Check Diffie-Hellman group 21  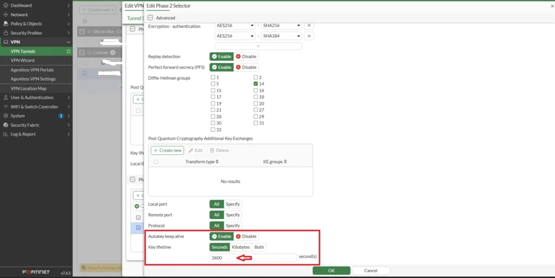pos(213,110)
